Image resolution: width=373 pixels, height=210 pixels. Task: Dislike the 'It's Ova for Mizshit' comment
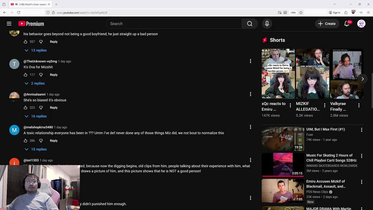(41, 75)
